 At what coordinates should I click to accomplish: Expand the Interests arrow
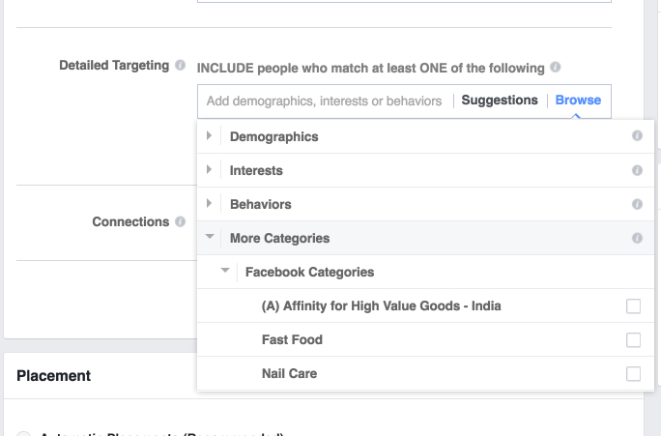click(209, 169)
